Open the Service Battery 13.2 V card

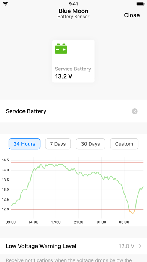pos(73,61)
